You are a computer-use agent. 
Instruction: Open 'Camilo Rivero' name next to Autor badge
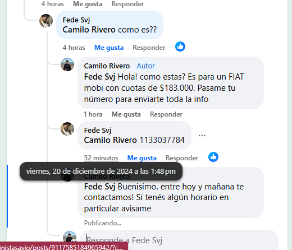(x=107, y=66)
